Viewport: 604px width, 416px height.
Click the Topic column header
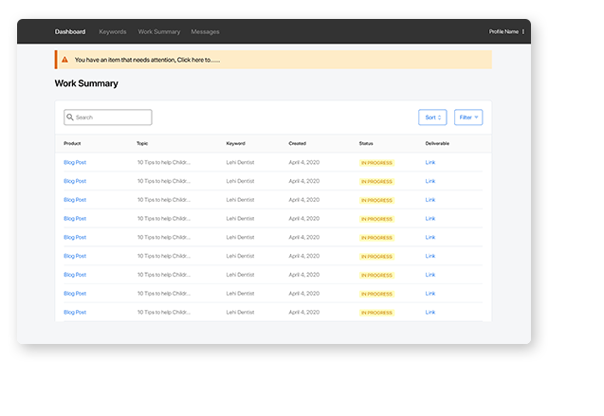tap(142, 143)
